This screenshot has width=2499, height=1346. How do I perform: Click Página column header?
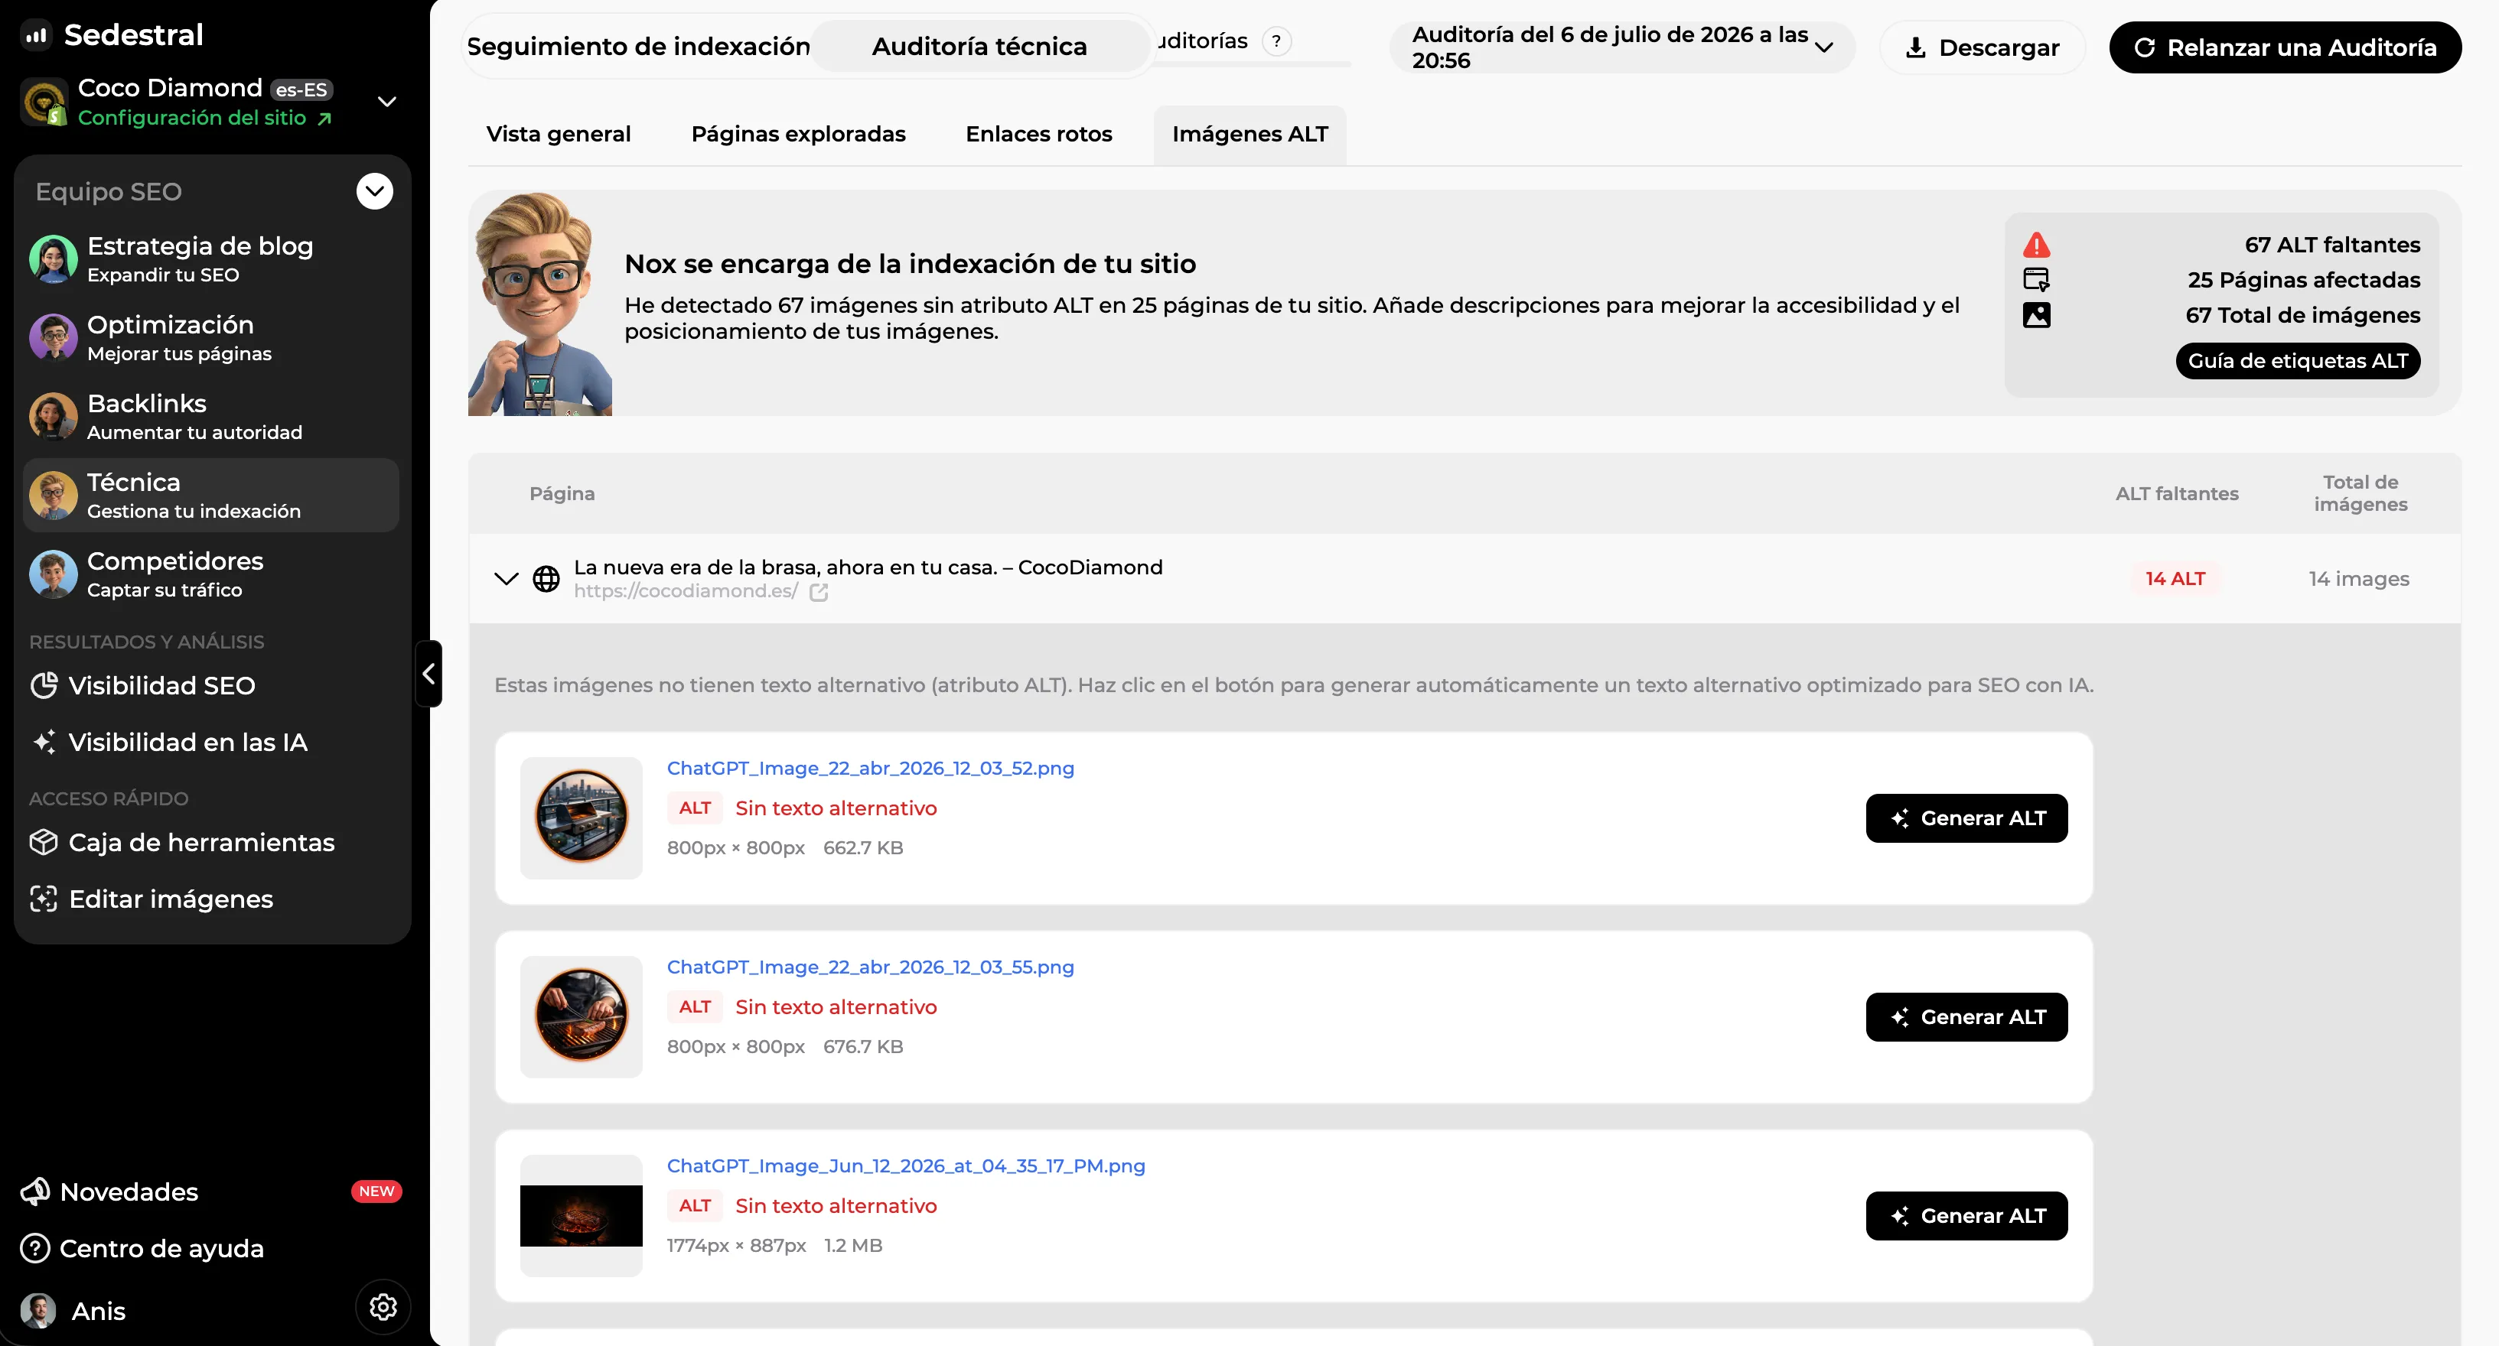coord(562,493)
